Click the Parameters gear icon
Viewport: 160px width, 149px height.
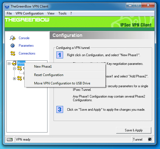(x=13, y=46)
